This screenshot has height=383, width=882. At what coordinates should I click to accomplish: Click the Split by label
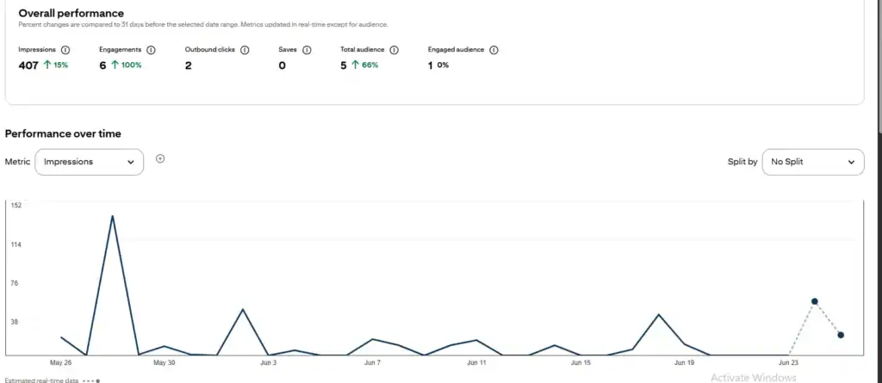click(x=742, y=162)
